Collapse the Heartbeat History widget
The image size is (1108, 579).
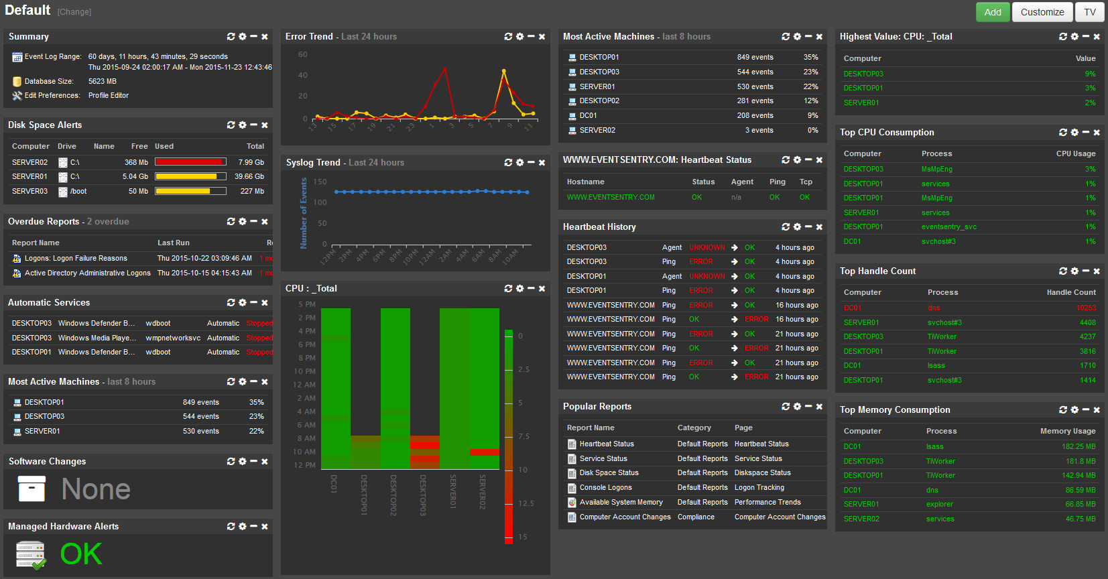808,227
